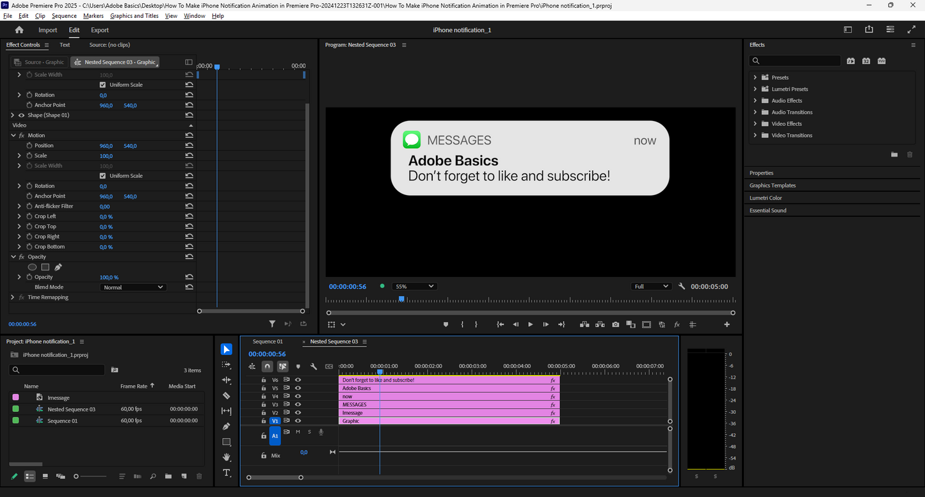Open the Blend Mode dropdown
This screenshot has height=497, width=925.
[134, 287]
